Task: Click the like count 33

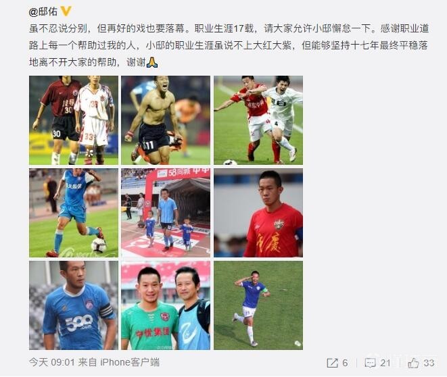Action: pyautogui.click(x=429, y=363)
